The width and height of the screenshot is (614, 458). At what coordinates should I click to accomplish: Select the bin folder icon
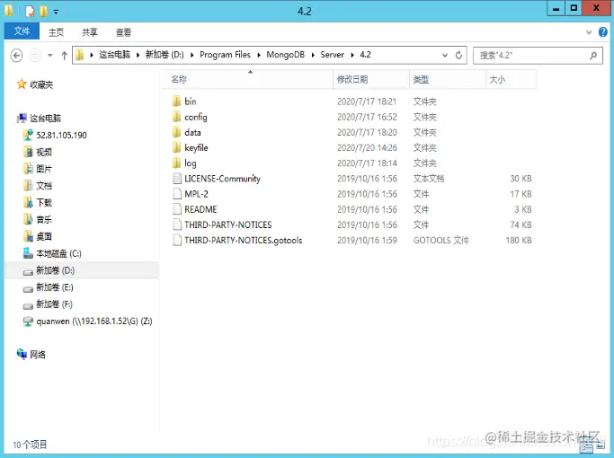(176, 101)
